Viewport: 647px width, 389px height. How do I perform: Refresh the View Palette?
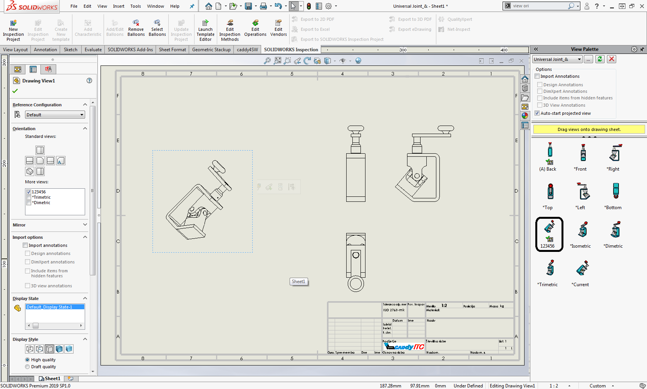600,59
